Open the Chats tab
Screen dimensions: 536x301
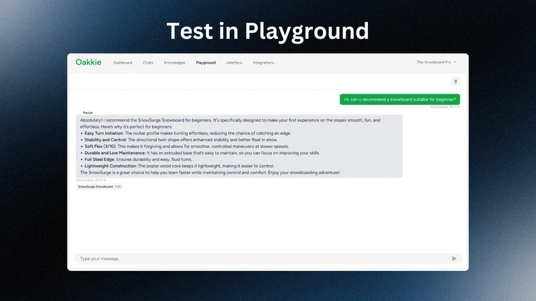point(148,63)
